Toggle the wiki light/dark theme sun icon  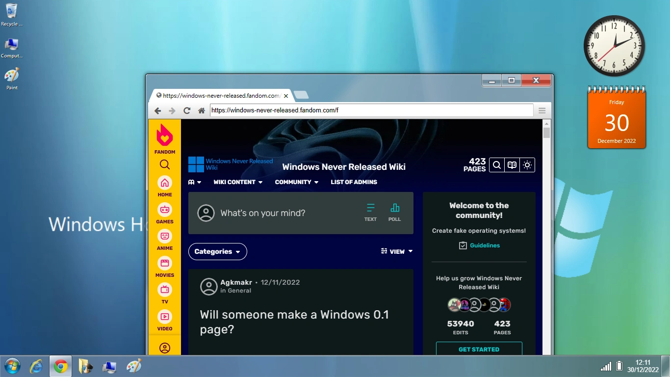pyautogui.click(x=527, y=165)
